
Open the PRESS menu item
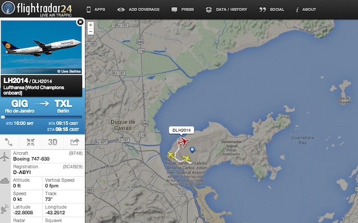[187, 9]
